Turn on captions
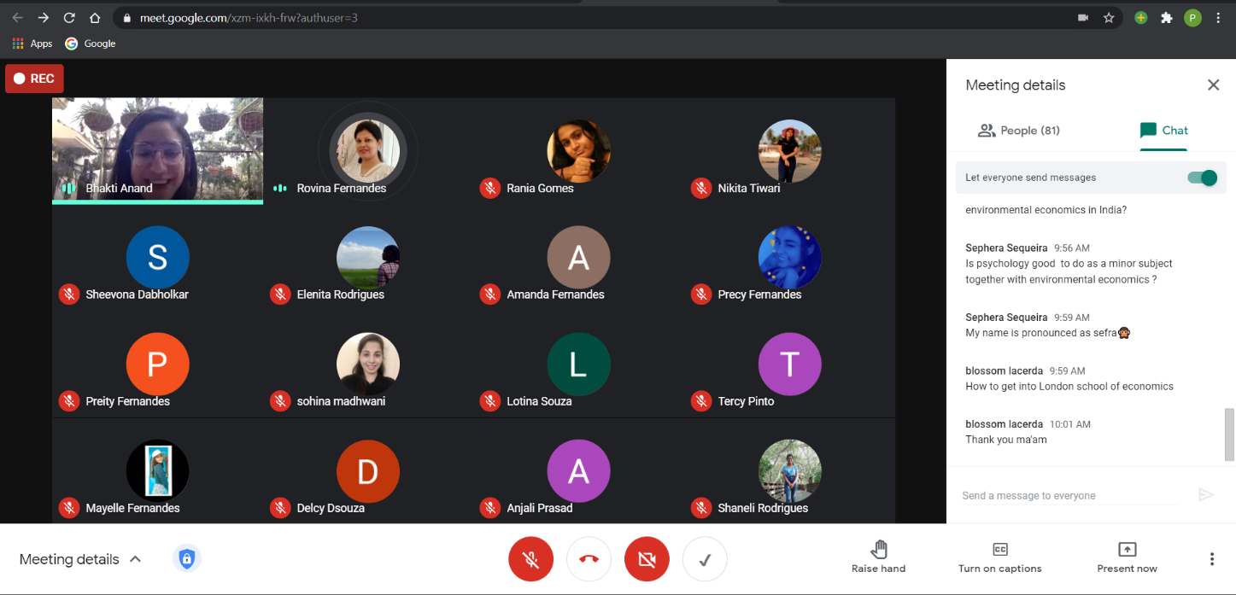 [x=999, y=557]
